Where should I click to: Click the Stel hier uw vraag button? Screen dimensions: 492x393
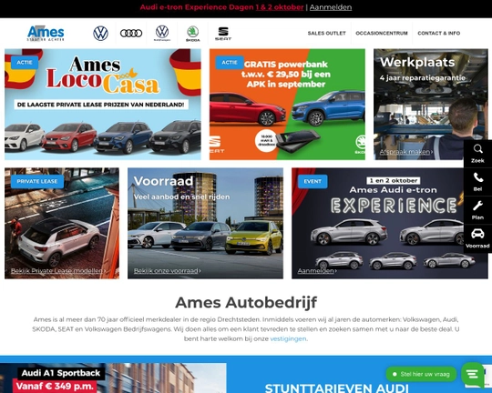click(421, 374)
